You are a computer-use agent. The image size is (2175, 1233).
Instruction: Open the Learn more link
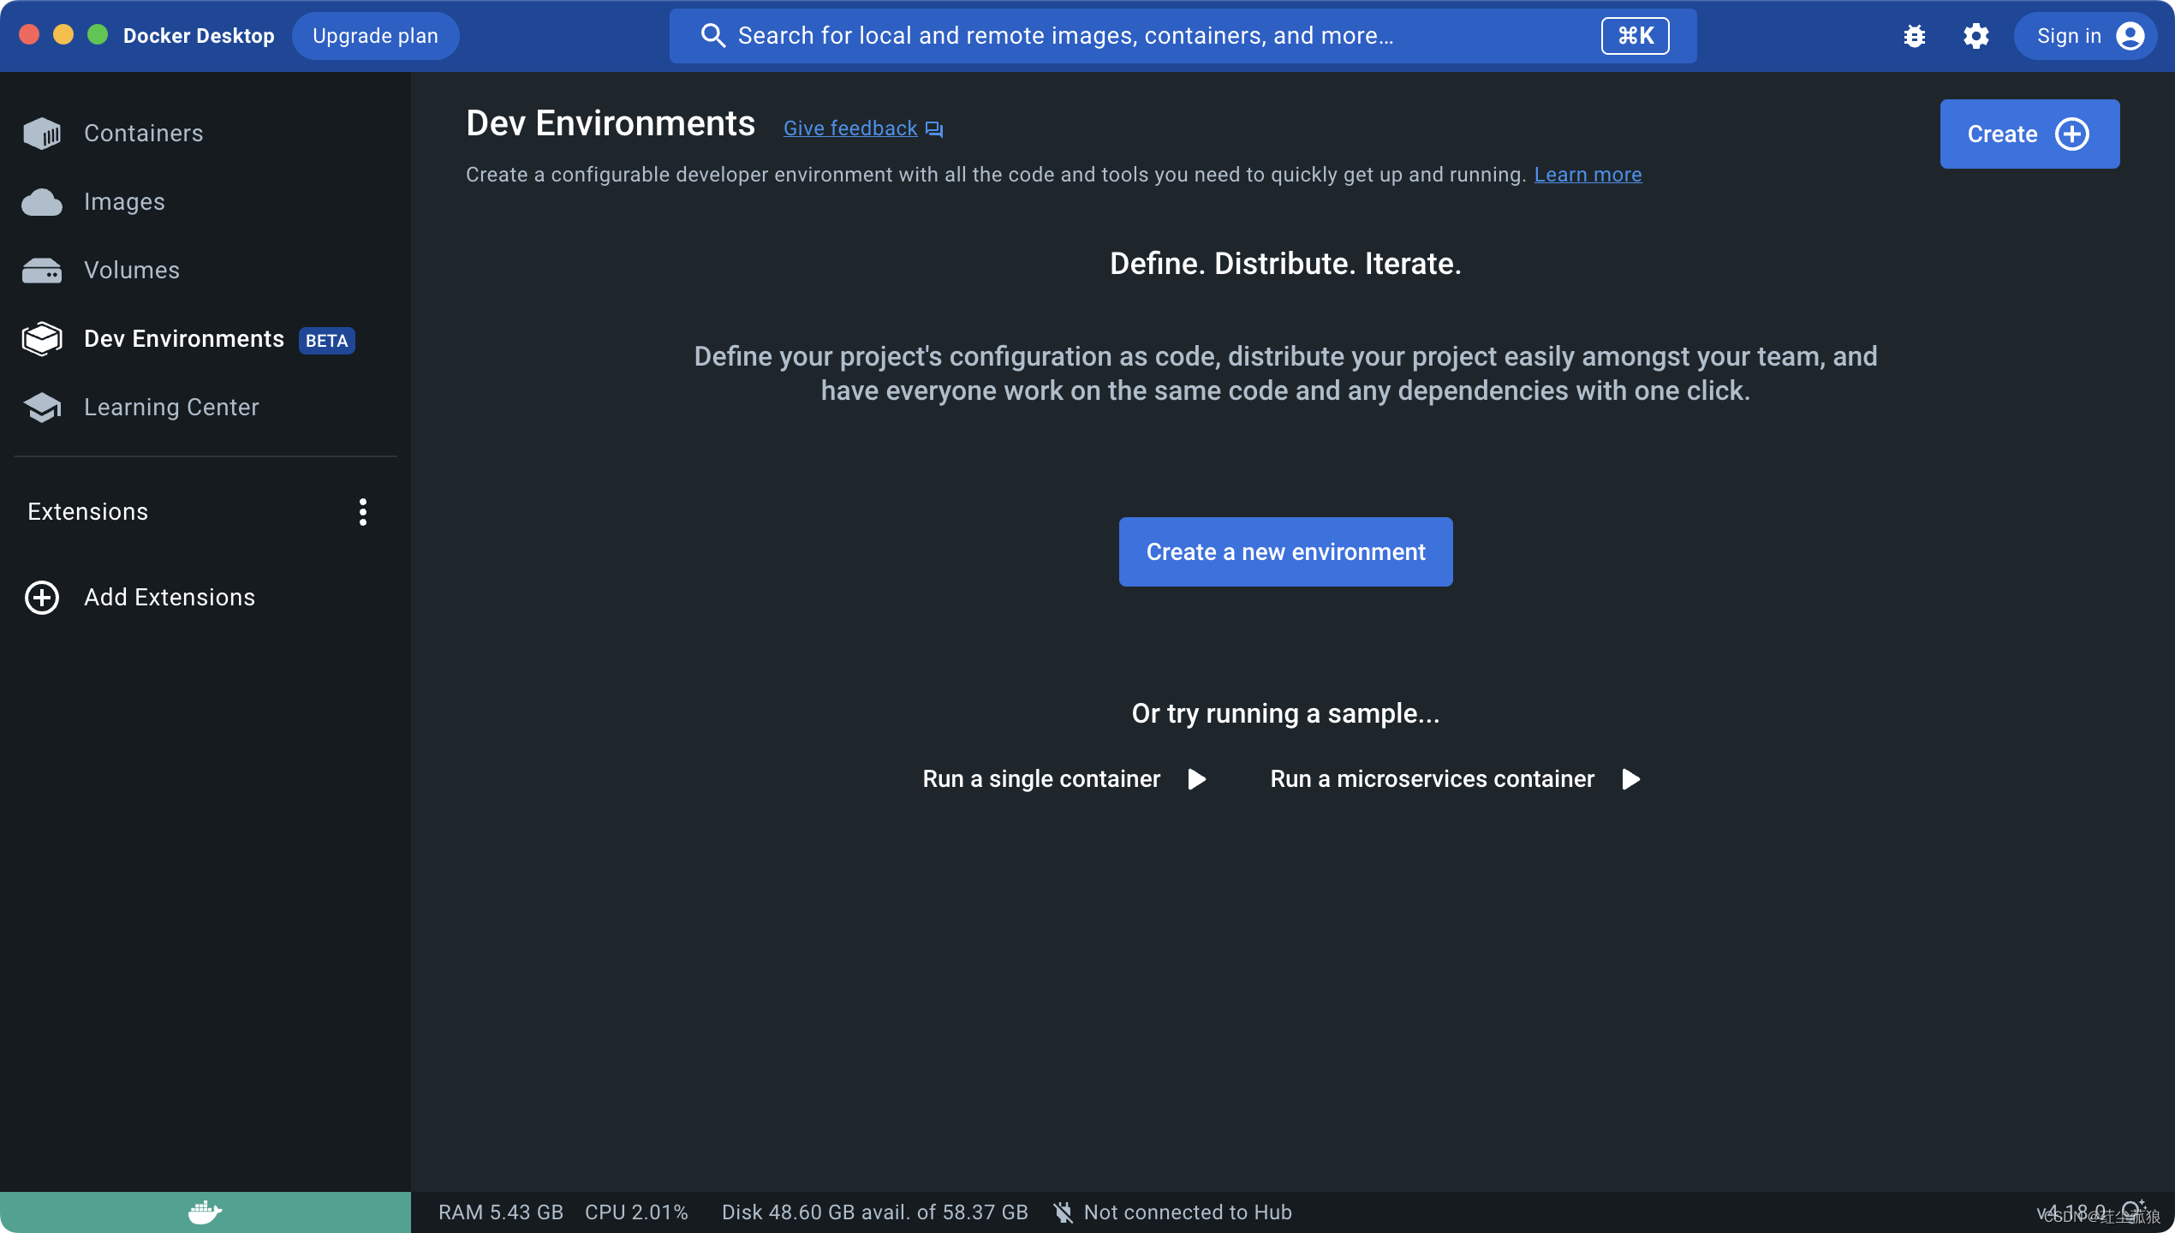(1588, 175)
